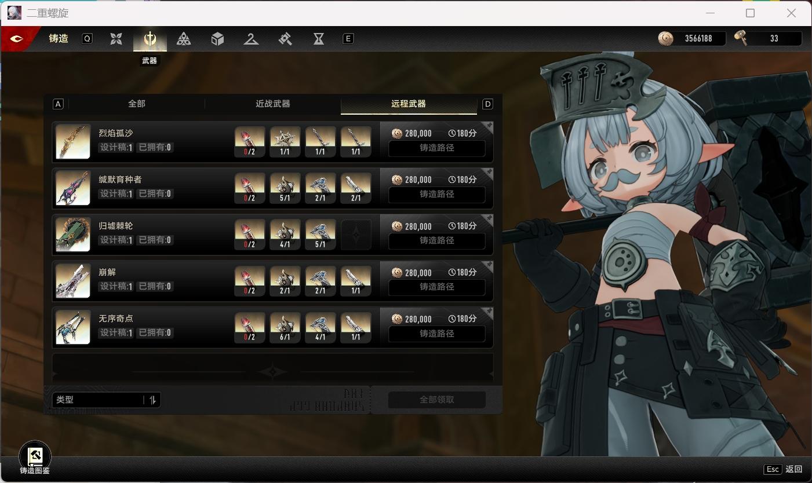Screen dimensions: 812x483
Task: Click the red back emblem at top-left
Action: tap(17, 39)
